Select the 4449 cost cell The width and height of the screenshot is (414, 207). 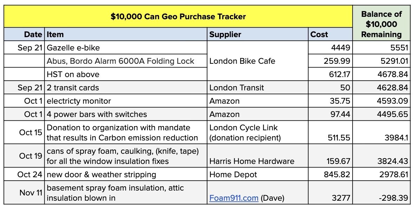click(x=341, y=48)
